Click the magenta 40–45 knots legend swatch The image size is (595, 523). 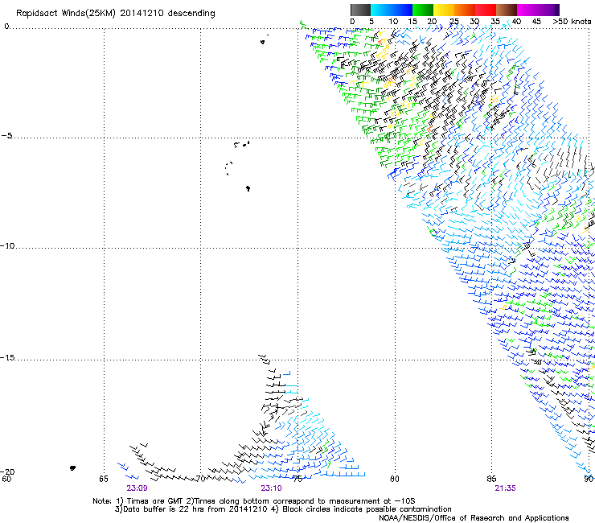click(x=527, y=10)
